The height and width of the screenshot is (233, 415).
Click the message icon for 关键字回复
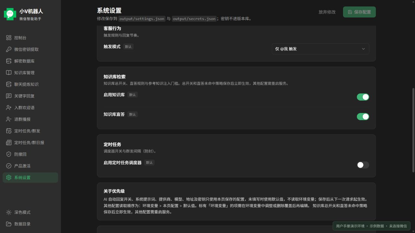pyautogui.click(x=9, y=96)
